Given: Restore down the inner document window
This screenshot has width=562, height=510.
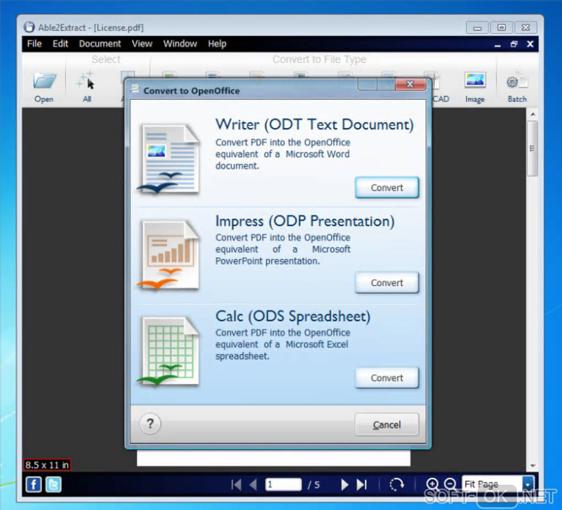Looking at the screenshot, I should (x=514, y=44).
